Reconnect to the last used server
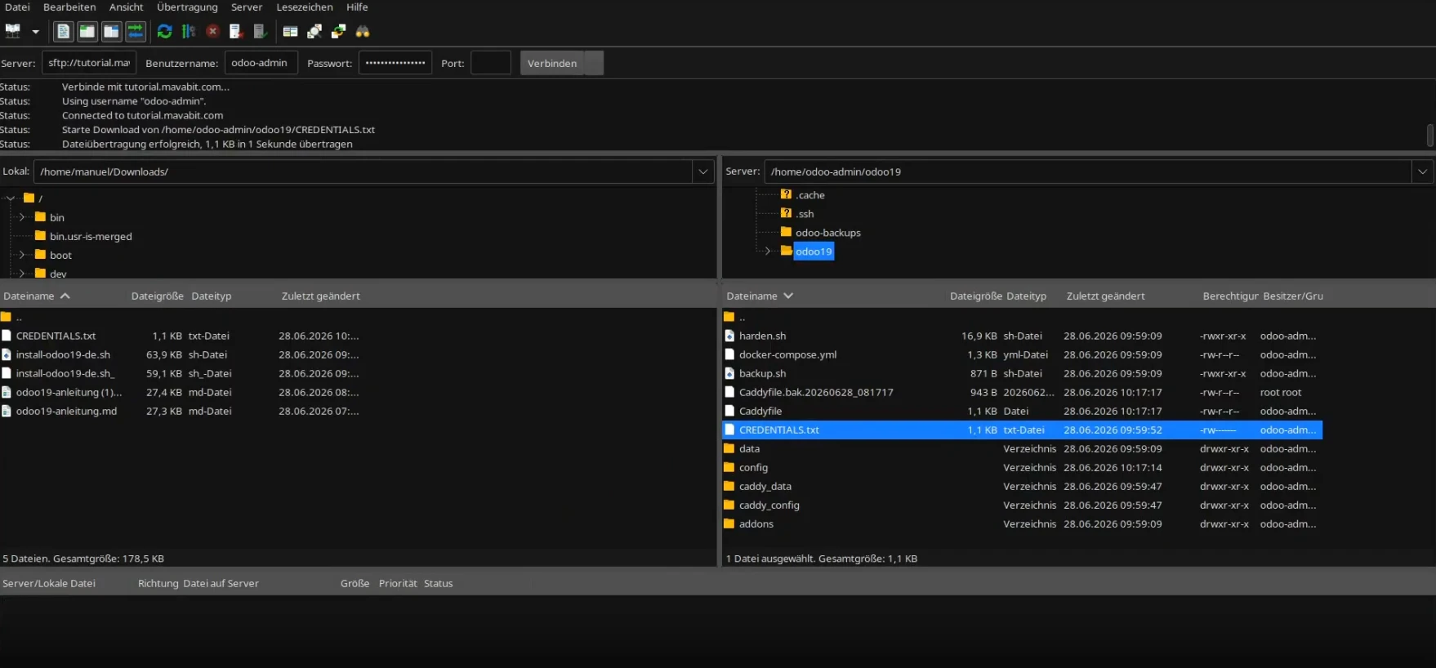Screen dimensions: 1436x668 click(x=260, y=31)
